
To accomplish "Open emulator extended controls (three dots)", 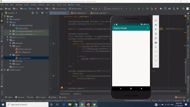I will click(x=156, y=65).
